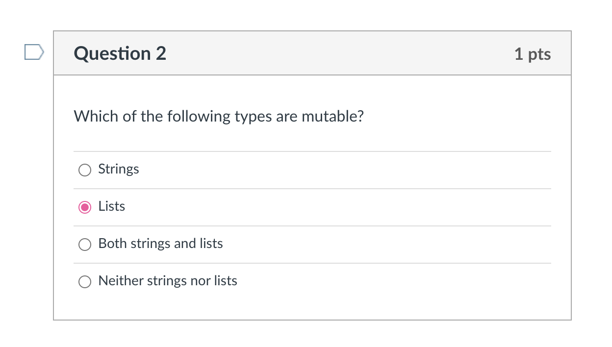This screenshot has width=612, height=347.
Task: Select the Strings radio button
Action: [x=85, y=170]
